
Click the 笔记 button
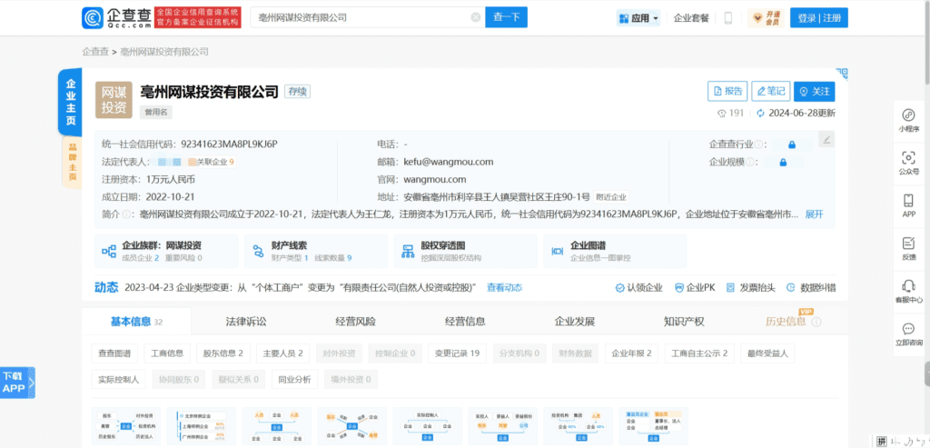tap(770, 91)
